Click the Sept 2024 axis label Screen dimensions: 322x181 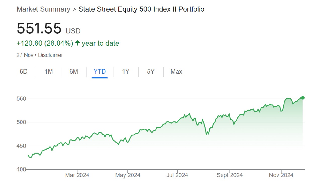click(x=230, y=175)
